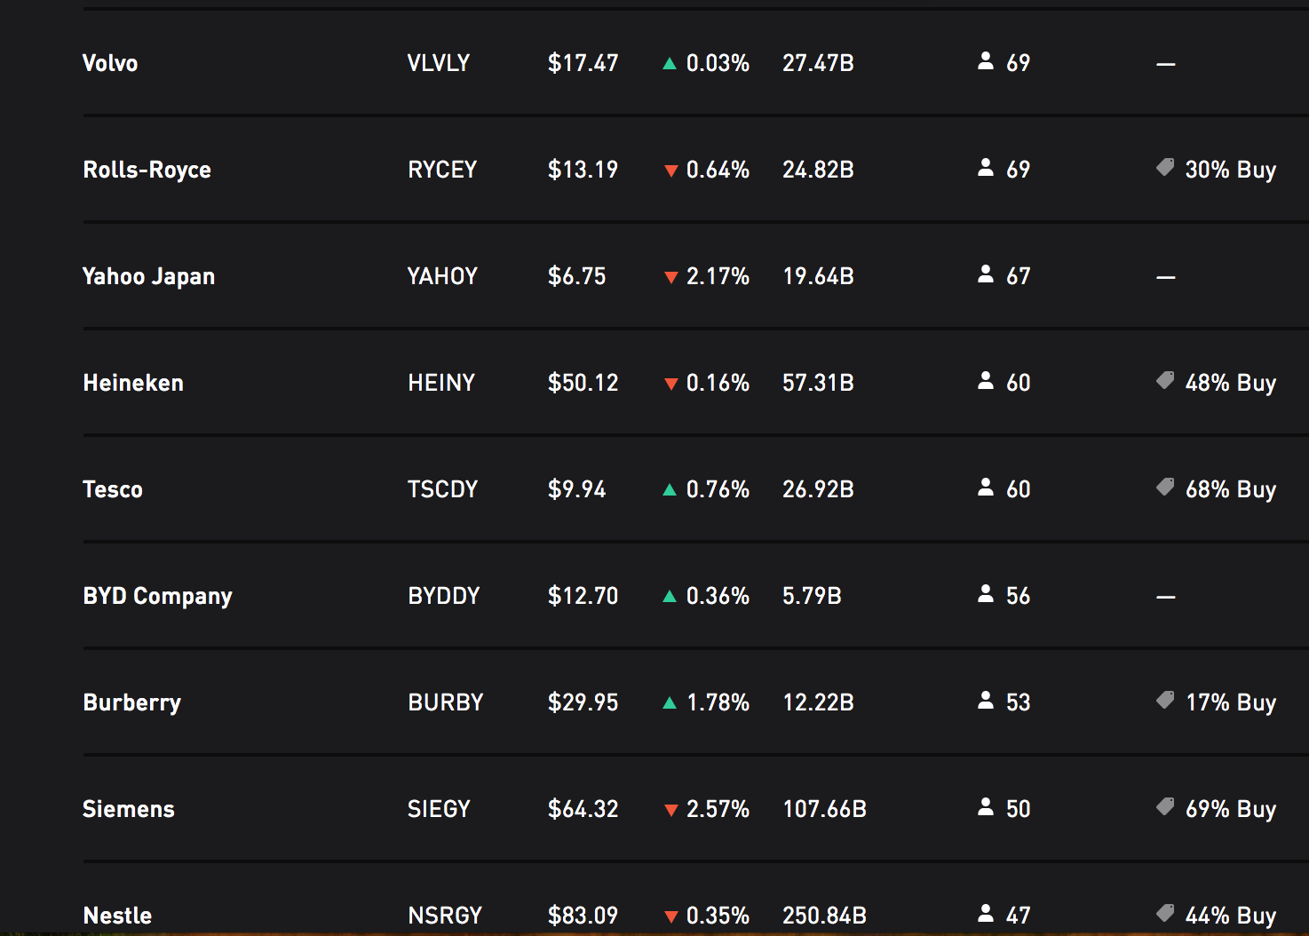Image resolution: width=1309 pixels, height=936 pixels.
Task: Select the HEINY ticker
Action: tap(441, 383)
